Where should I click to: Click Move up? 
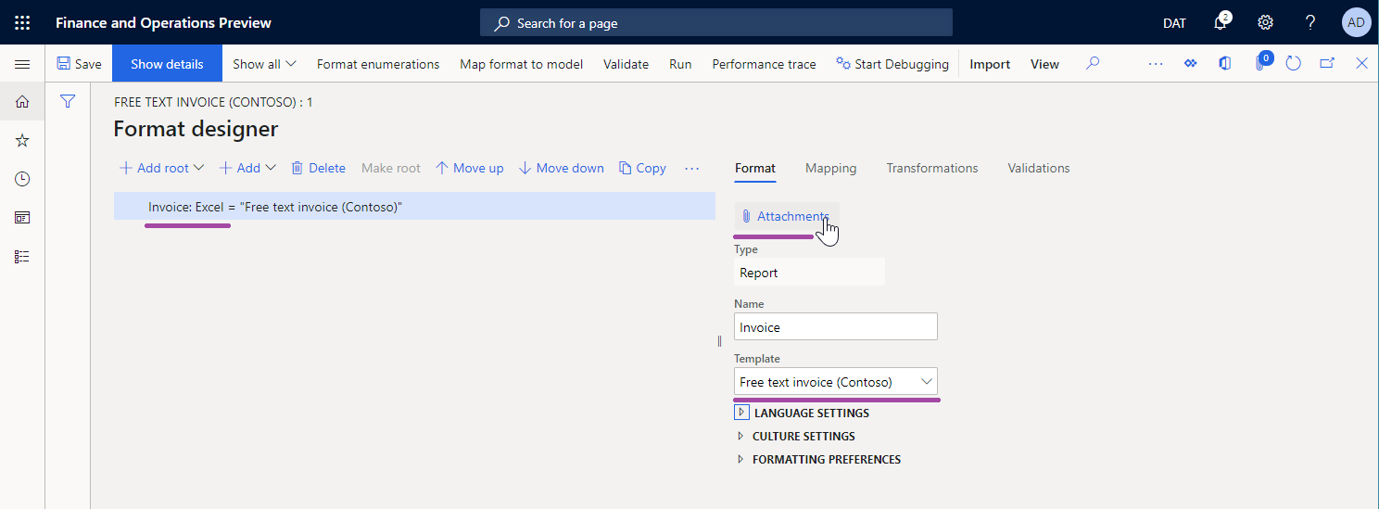click(469, 168)
